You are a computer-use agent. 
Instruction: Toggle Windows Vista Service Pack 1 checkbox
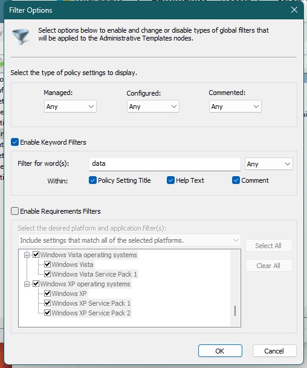(x=47, y=274)
